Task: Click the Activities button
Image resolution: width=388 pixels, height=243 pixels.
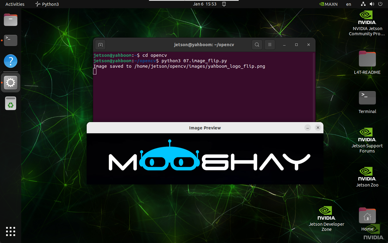Action: pos(15,4)
